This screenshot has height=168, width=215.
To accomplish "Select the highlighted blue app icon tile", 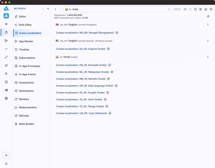I will tap(6, 16).
